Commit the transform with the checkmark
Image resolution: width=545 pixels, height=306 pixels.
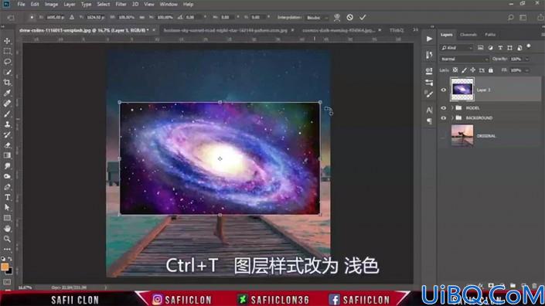(x=363, y=17)
